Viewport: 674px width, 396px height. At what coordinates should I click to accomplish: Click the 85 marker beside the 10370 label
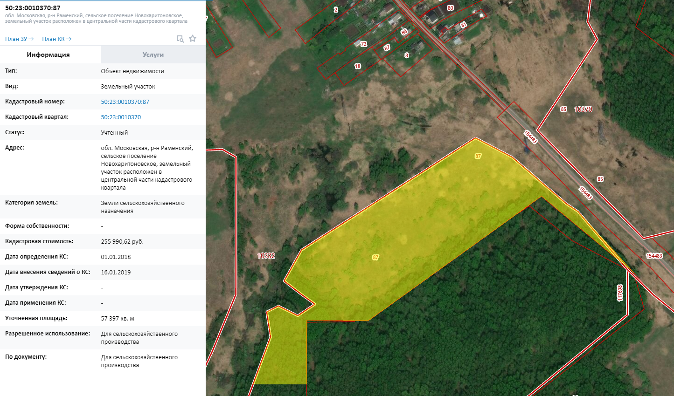(x=563, y=109)
